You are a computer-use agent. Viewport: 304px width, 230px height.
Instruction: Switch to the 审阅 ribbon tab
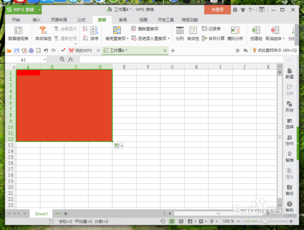(x=123, y=19)
